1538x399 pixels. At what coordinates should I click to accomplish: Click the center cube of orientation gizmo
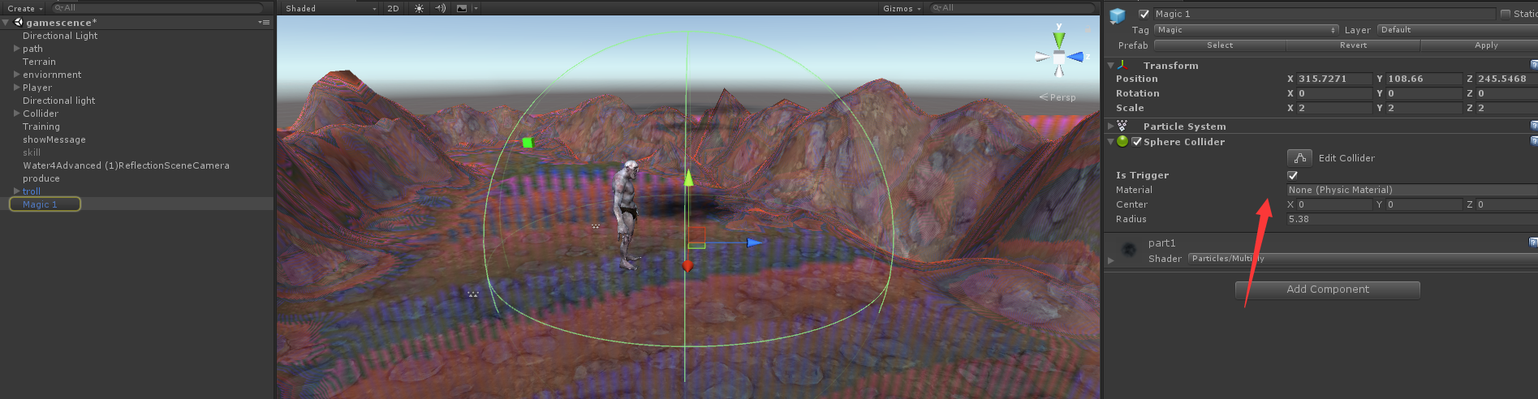(1059, 57)
